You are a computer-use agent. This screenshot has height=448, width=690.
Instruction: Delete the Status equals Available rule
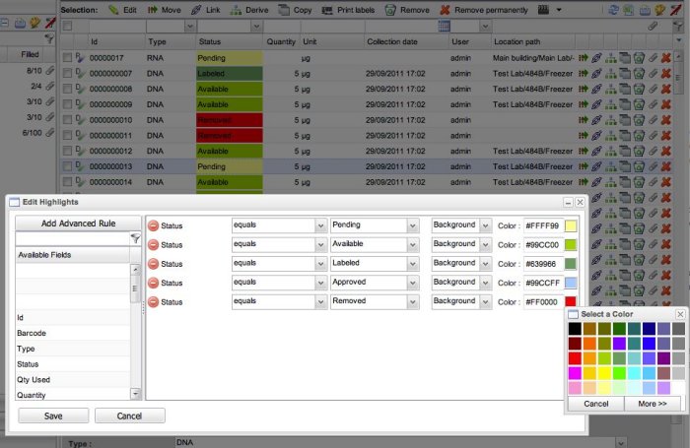tap(153, 244)
